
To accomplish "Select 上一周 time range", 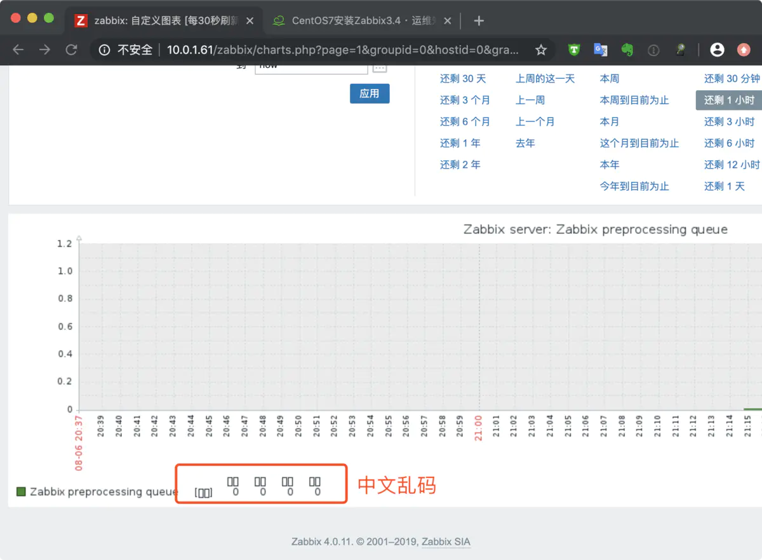I will (530, 100).
